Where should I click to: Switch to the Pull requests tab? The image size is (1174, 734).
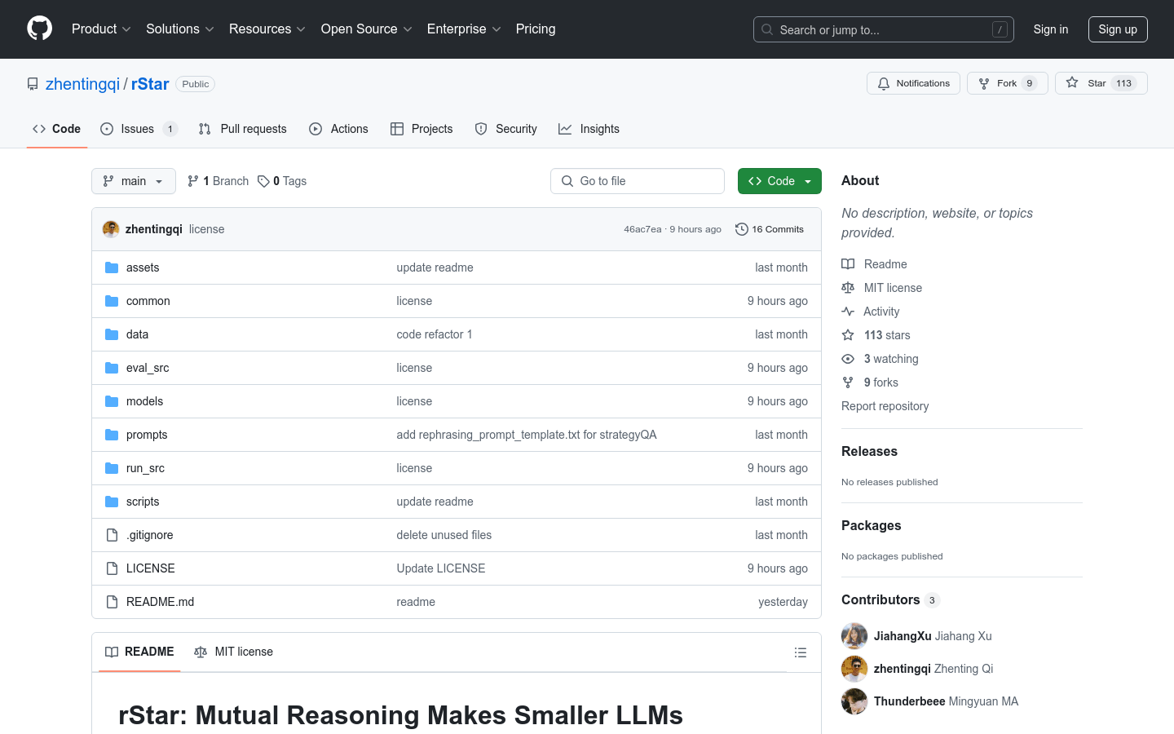[243, 129]
